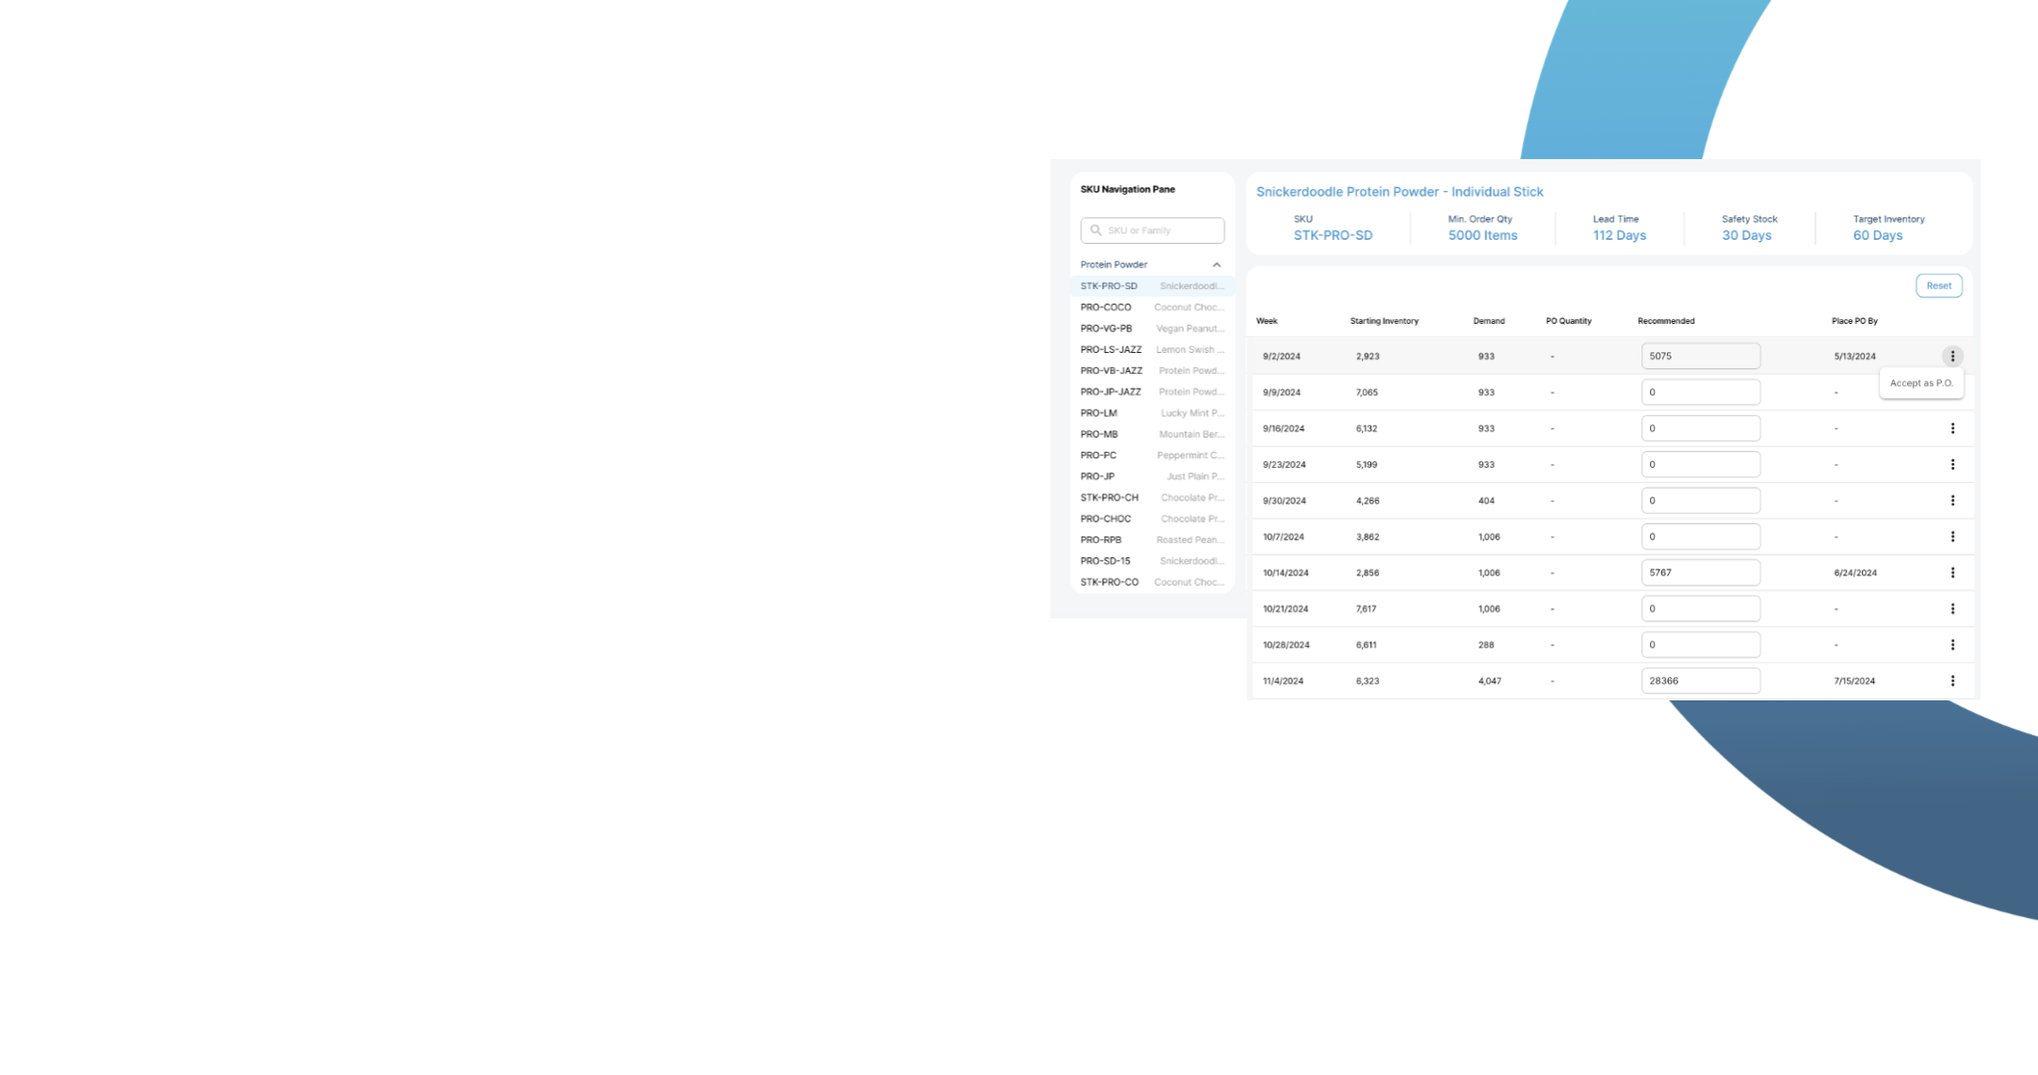Open three-dot menu for week 11/4/2024
Screen dimensions: 2038x1075
click(1951, 681)
